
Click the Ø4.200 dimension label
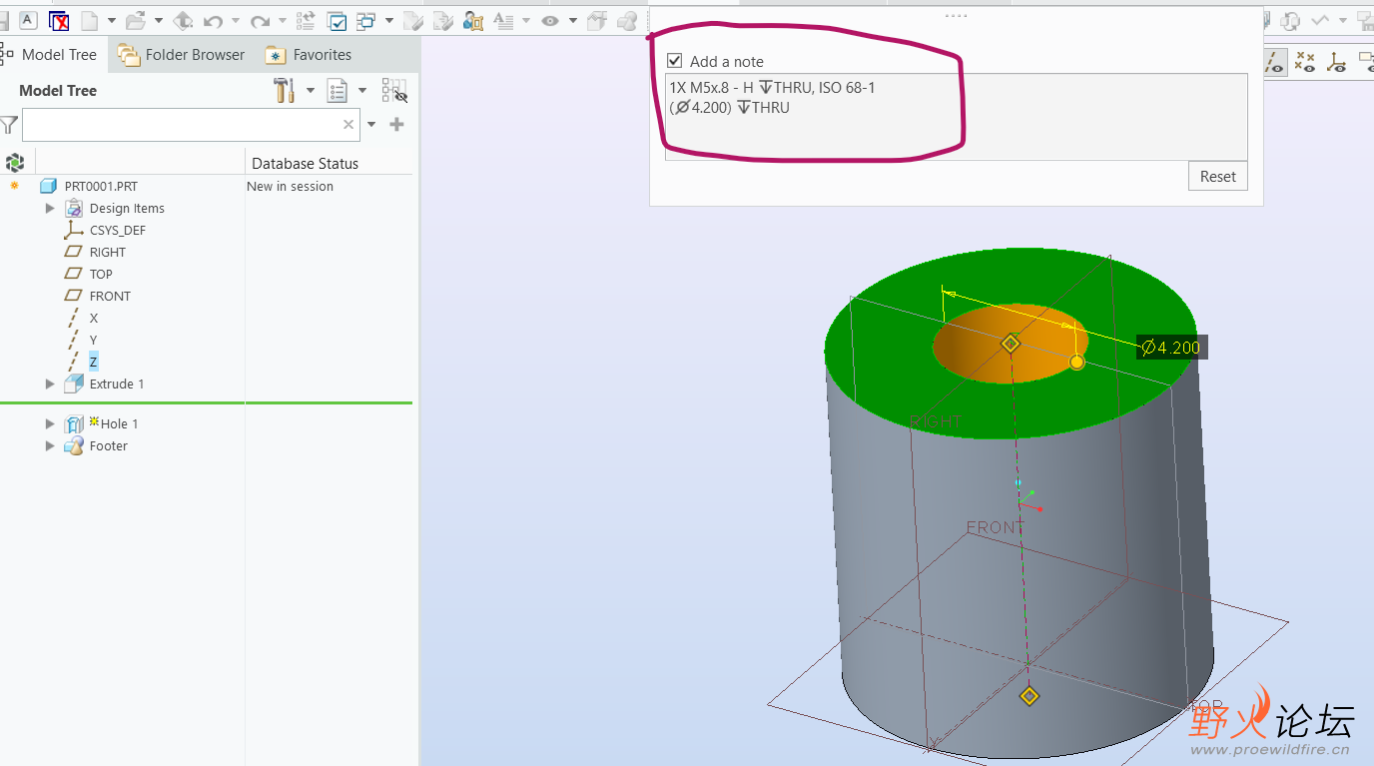coord(1171,348)
